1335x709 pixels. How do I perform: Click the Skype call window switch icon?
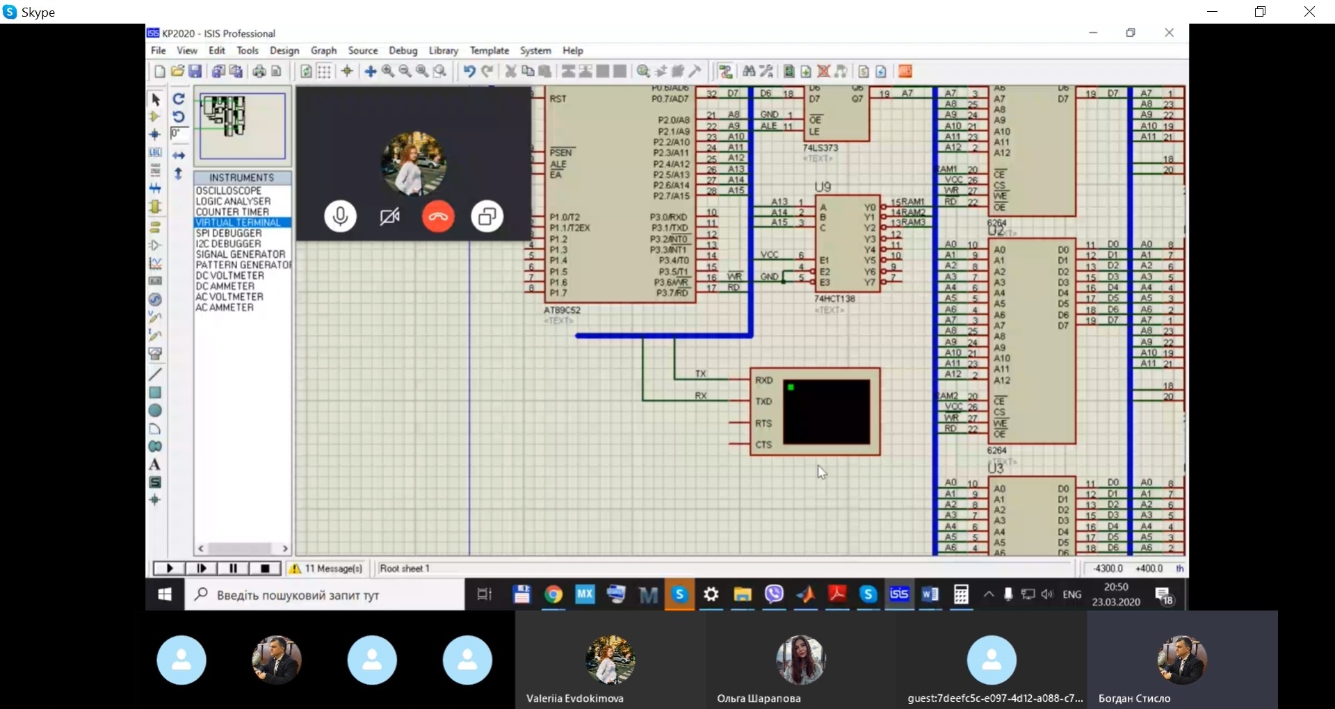[x=487, y=217]
